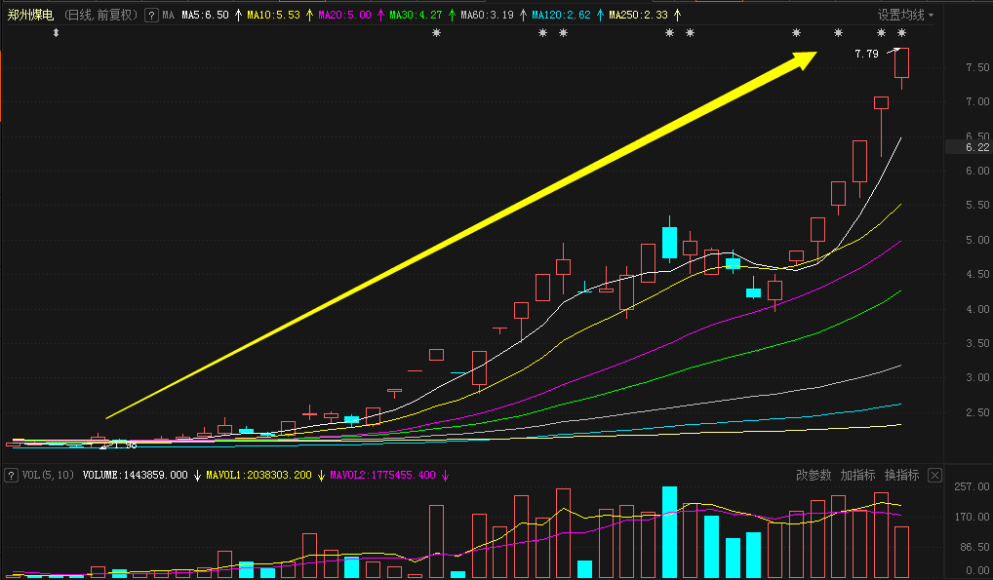Screen dimensions: 993x580
Task: Click the large cyan candlestick above 5.00
Action: pos(669,242)
